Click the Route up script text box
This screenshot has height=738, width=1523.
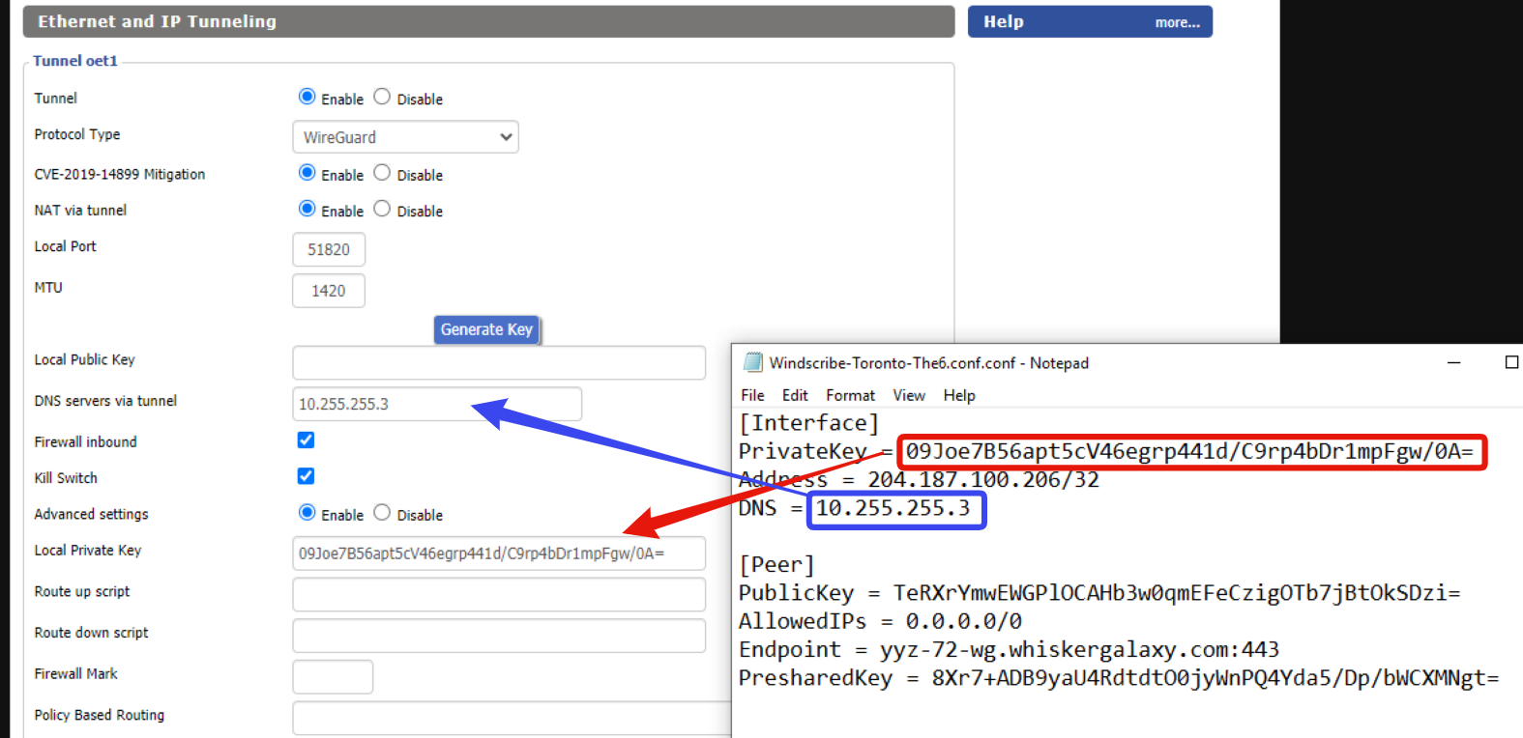pyautogui.click(x=499, y=594)
